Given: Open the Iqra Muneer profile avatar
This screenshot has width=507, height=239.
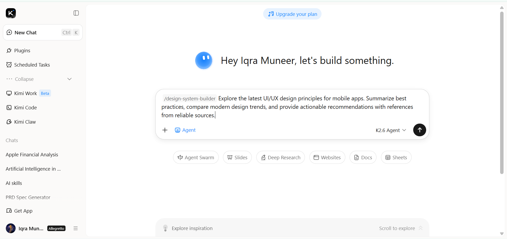Looking at the screenshot, I should pyautogui.click(x=11, y=228).
